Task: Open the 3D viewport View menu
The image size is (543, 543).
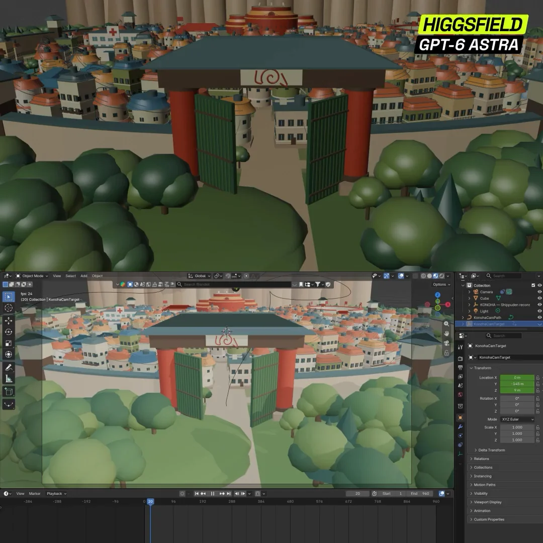Action: [57, 276]
